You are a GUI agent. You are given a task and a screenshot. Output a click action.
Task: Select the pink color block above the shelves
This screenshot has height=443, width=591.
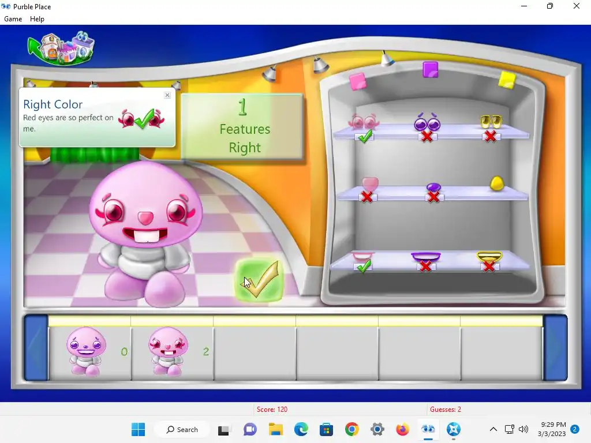358,81
